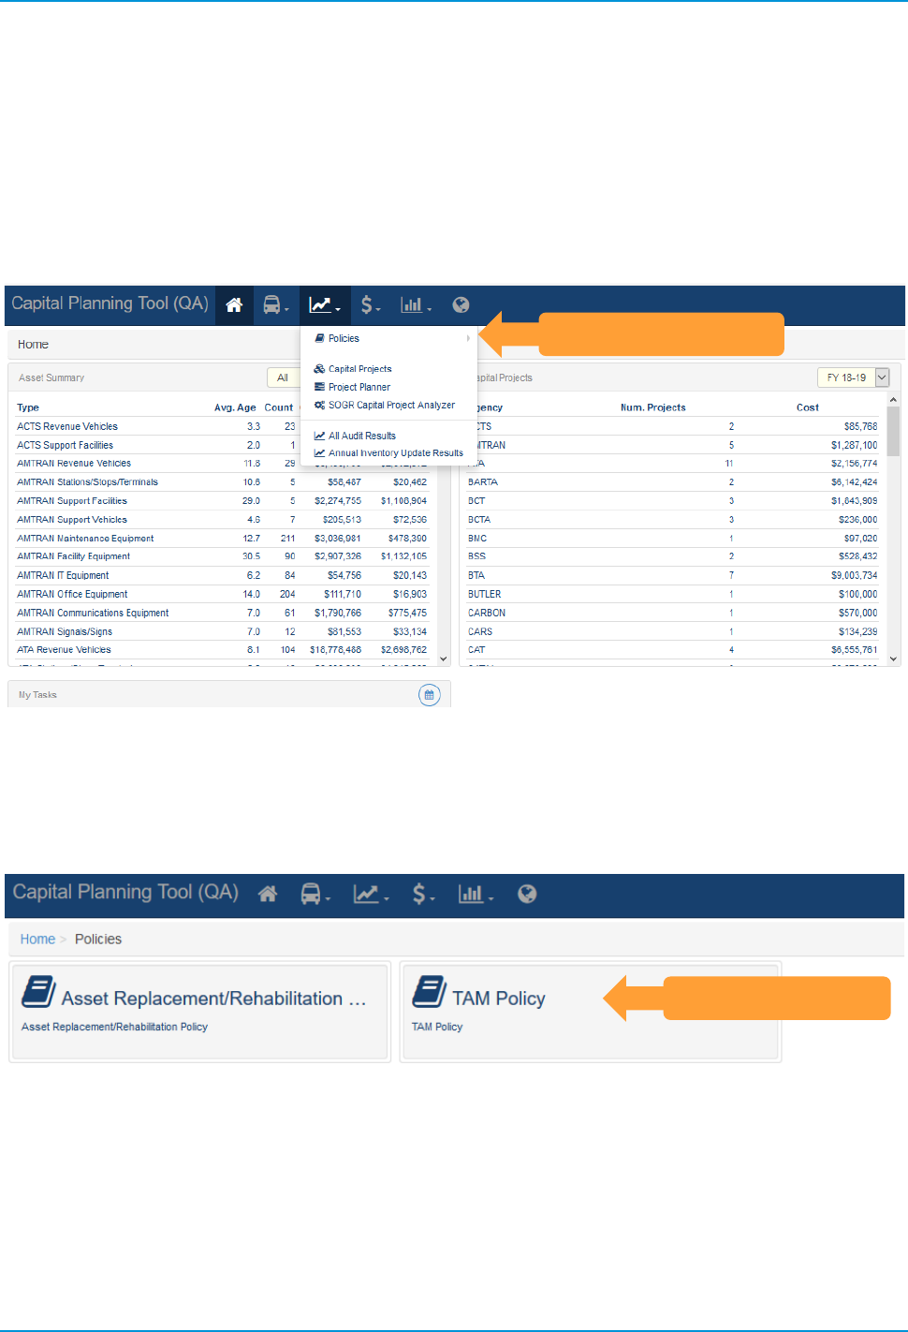Screen dimensions: 908x1332
Task: Select AMTRAN Office Equipment row
Action: [x=222, y=594]
